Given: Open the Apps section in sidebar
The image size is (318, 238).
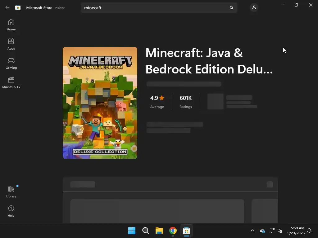Looking at the screenshot, I should 11,44.
